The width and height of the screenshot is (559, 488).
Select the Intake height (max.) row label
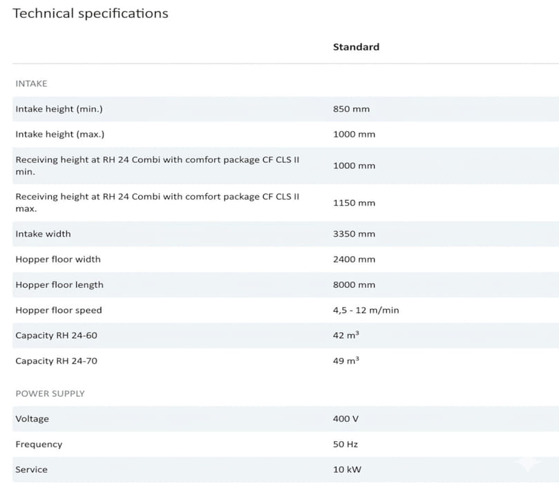[x=59, y=134]
